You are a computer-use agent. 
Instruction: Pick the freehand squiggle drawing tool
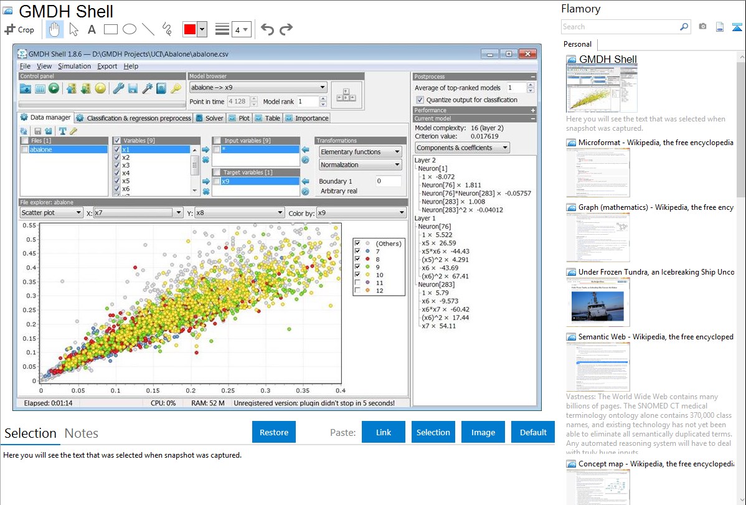[167, 29]
